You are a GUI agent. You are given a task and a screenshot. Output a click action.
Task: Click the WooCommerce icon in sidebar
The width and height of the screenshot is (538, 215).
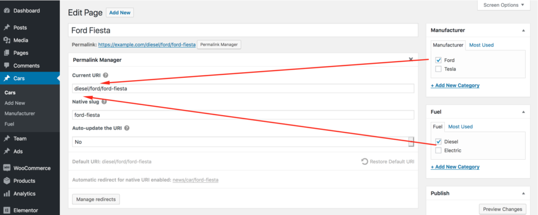pyautogui.click(x=6, y=168)
